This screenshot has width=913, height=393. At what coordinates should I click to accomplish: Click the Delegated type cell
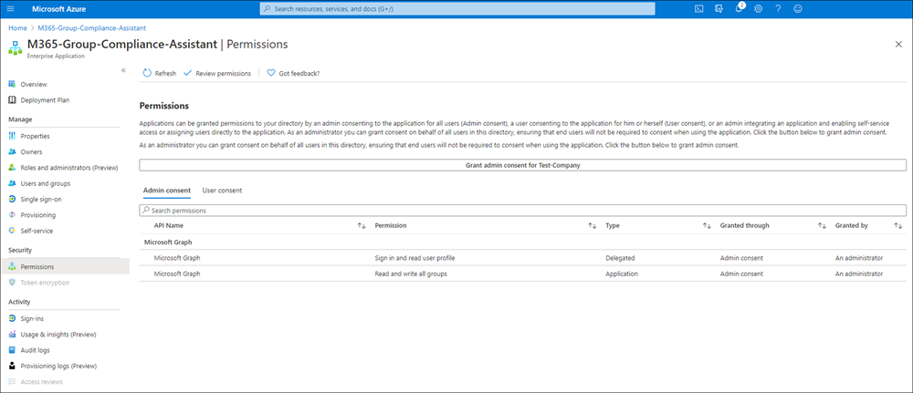[620, 257]
